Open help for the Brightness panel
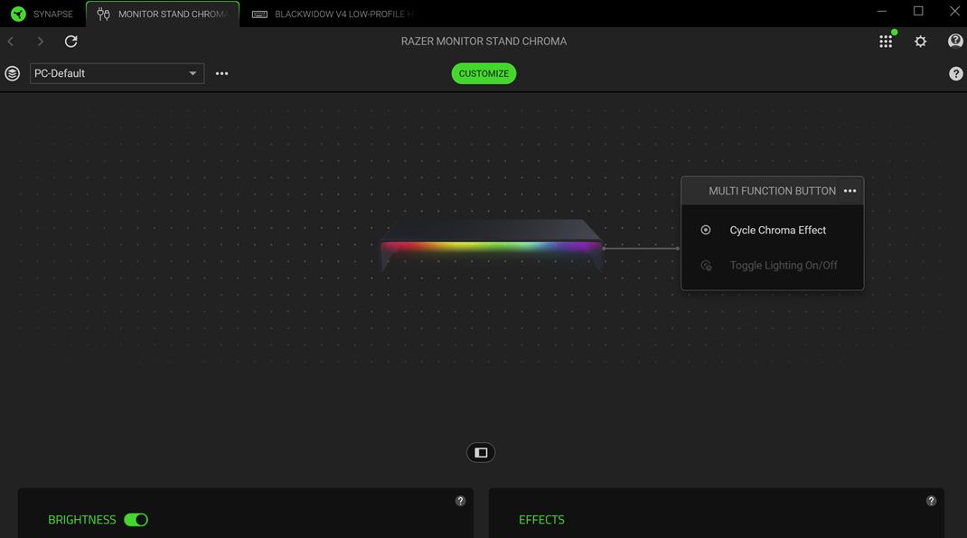The width and height of the screenshot is (967, 538). pos(459,500)
